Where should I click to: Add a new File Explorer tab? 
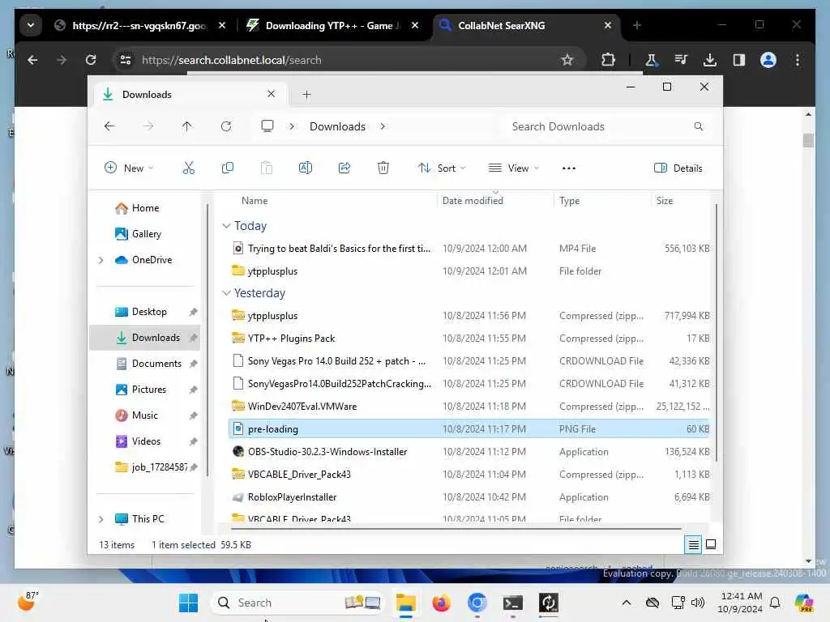click(x=306, y=95)
